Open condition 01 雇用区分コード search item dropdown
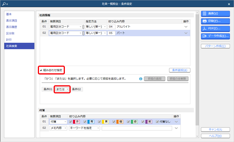 point(66,27)
